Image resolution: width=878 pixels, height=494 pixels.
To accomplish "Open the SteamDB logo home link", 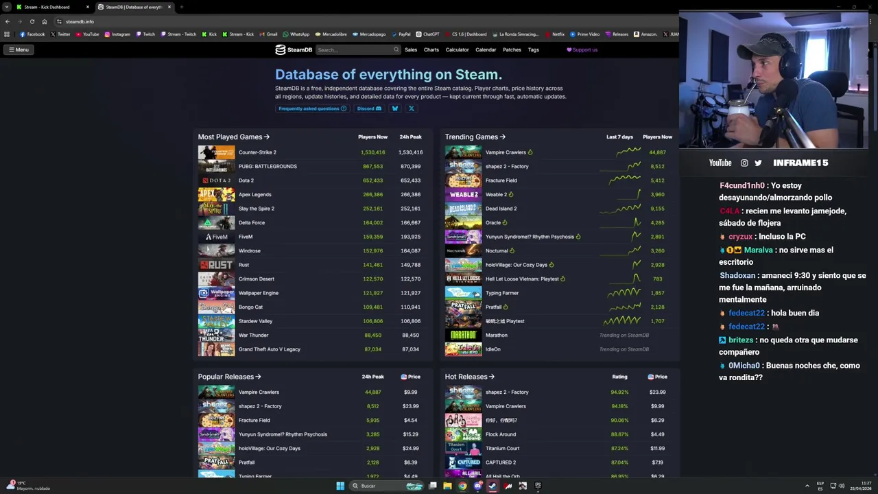I will 294,49.
